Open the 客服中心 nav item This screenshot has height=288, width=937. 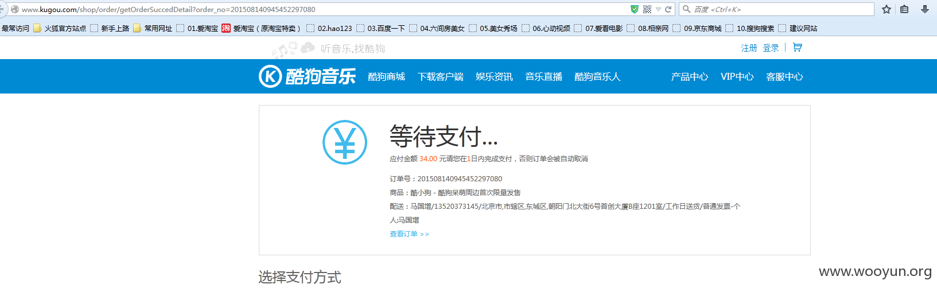784,77
